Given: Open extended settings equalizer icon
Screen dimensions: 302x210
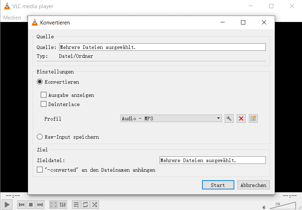Looking at the screenshot, I should 63,205.
